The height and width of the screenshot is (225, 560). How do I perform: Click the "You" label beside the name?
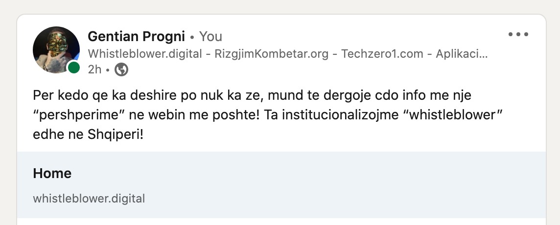coord(210,36)
